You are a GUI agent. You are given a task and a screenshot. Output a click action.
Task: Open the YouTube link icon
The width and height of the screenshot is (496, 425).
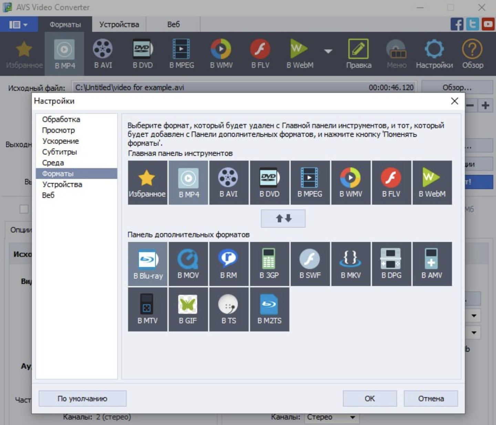click(488, 24)
